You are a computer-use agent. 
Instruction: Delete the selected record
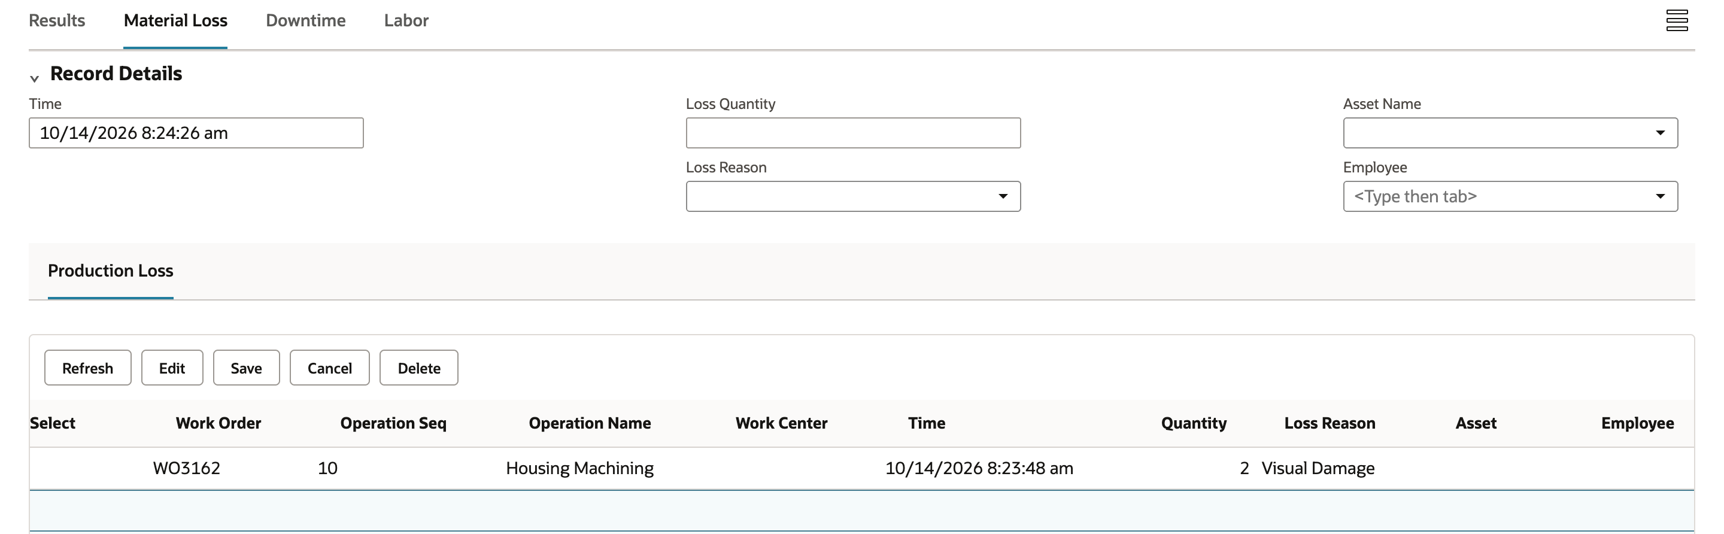[x=419, y=368]
